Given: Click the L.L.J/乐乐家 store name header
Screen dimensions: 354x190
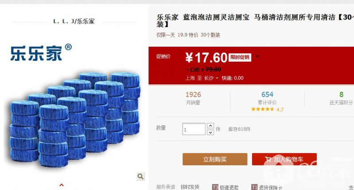Looking at the screenshot, I should click(74, 21).
